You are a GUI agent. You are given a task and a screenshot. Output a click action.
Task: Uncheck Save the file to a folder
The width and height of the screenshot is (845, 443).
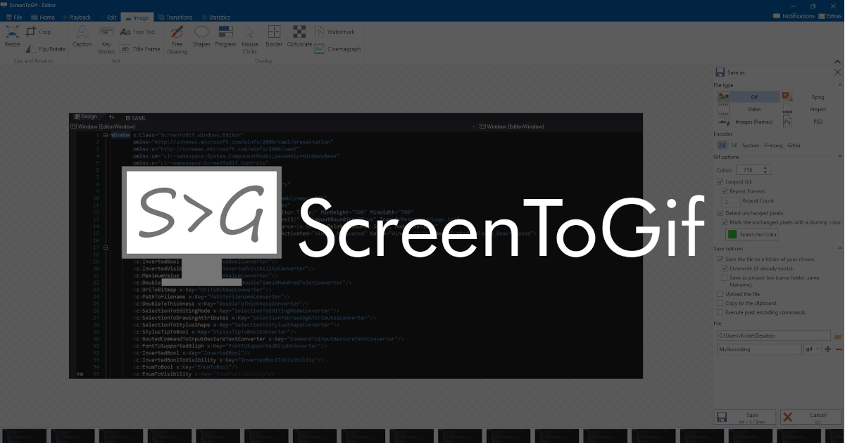pyautogui.click(x=720, y=259)
